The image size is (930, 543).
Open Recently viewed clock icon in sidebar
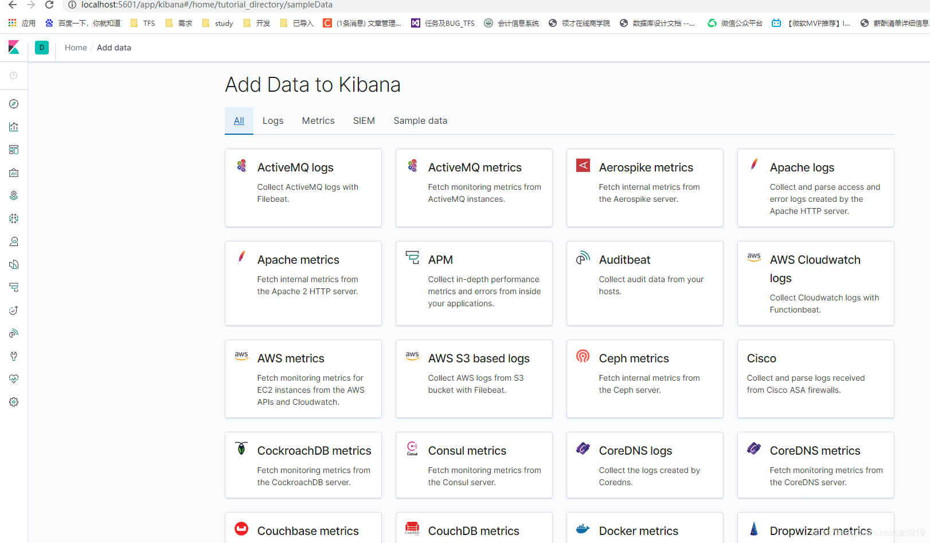[14, 76]
